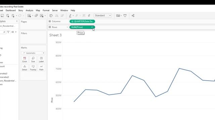Switch to the Analytics pane tab
The width and height of the screenshot is (215, 120).
[x=3, y=21]
